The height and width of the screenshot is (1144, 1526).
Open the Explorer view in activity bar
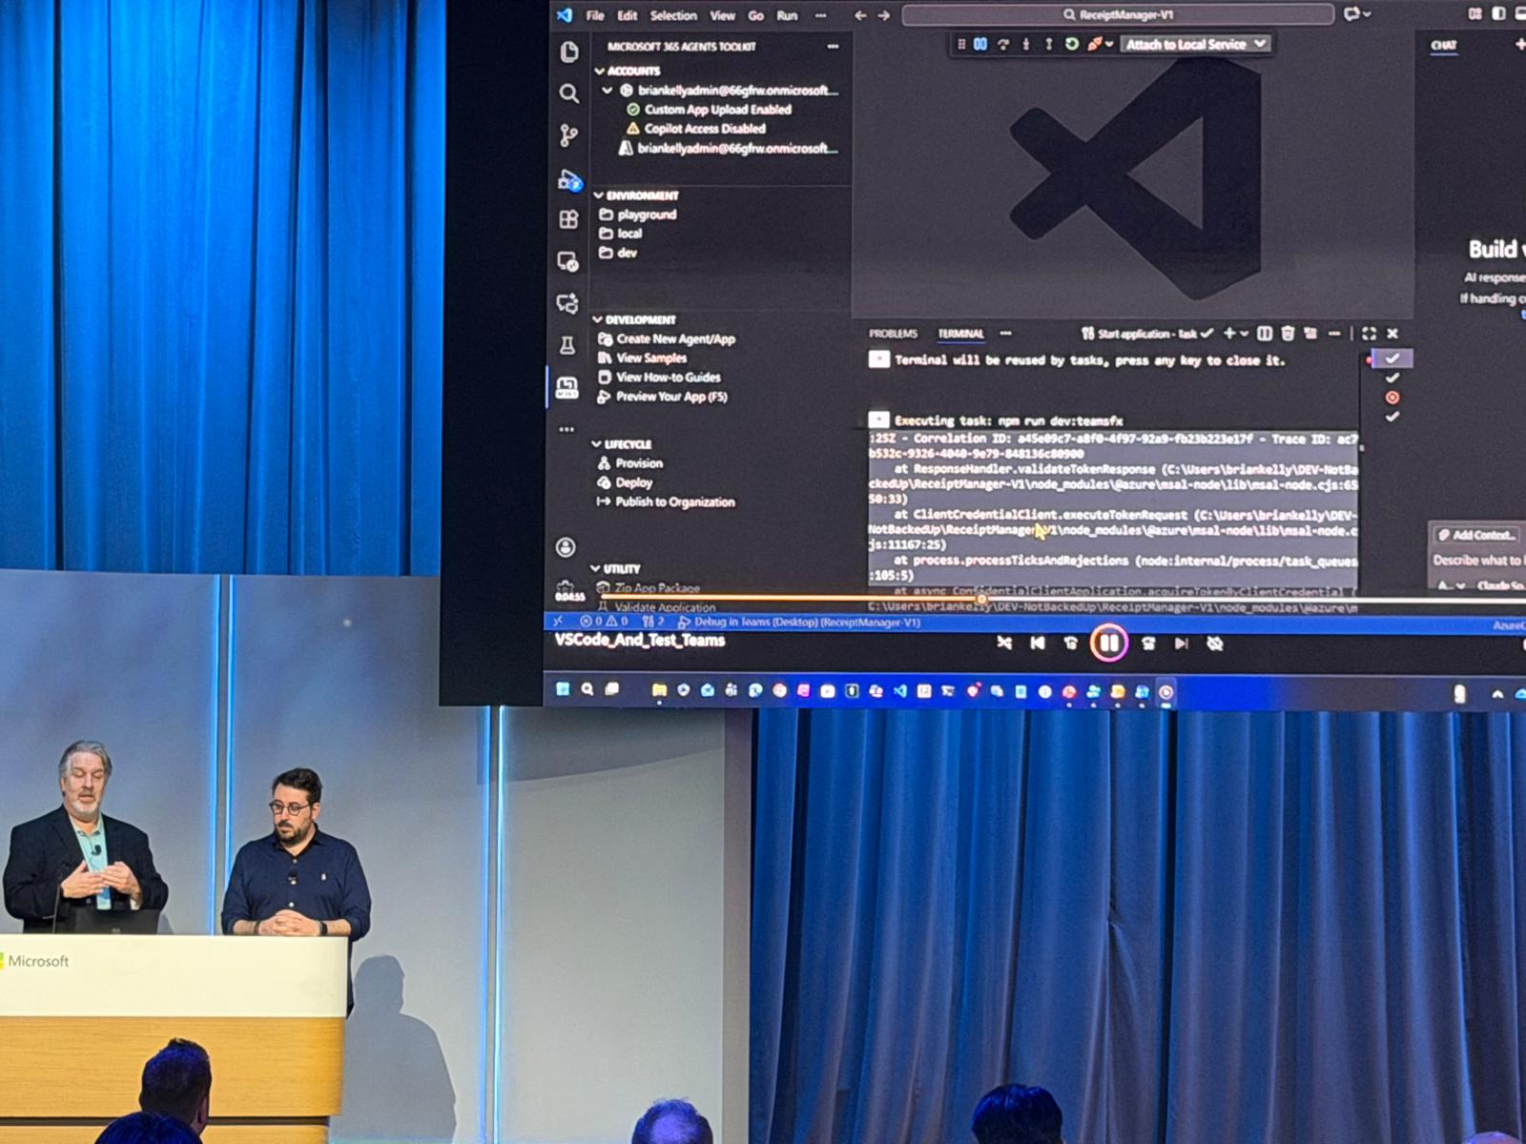pyautogui.click(x=568, y=51)
